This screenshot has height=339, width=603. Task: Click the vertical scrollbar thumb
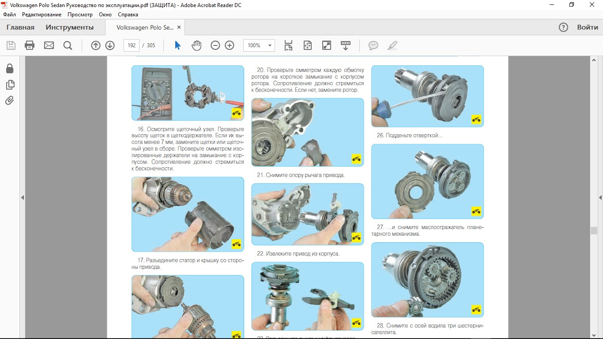click(594, 230)
